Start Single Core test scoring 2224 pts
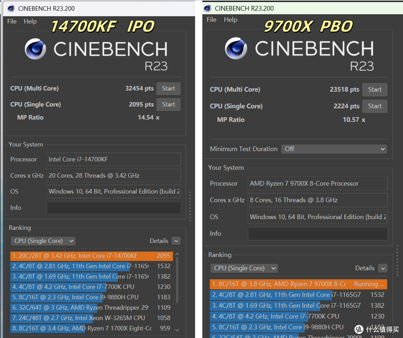 coord(375,106)
